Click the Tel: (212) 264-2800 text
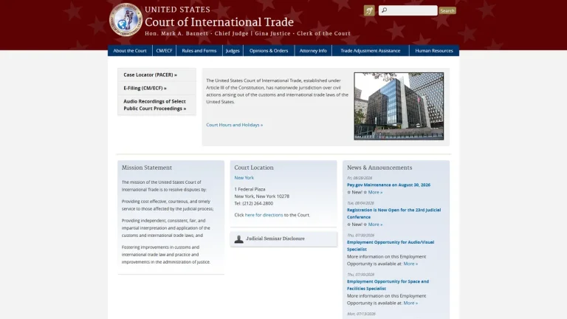567x319 pixels. pos(253,204)
